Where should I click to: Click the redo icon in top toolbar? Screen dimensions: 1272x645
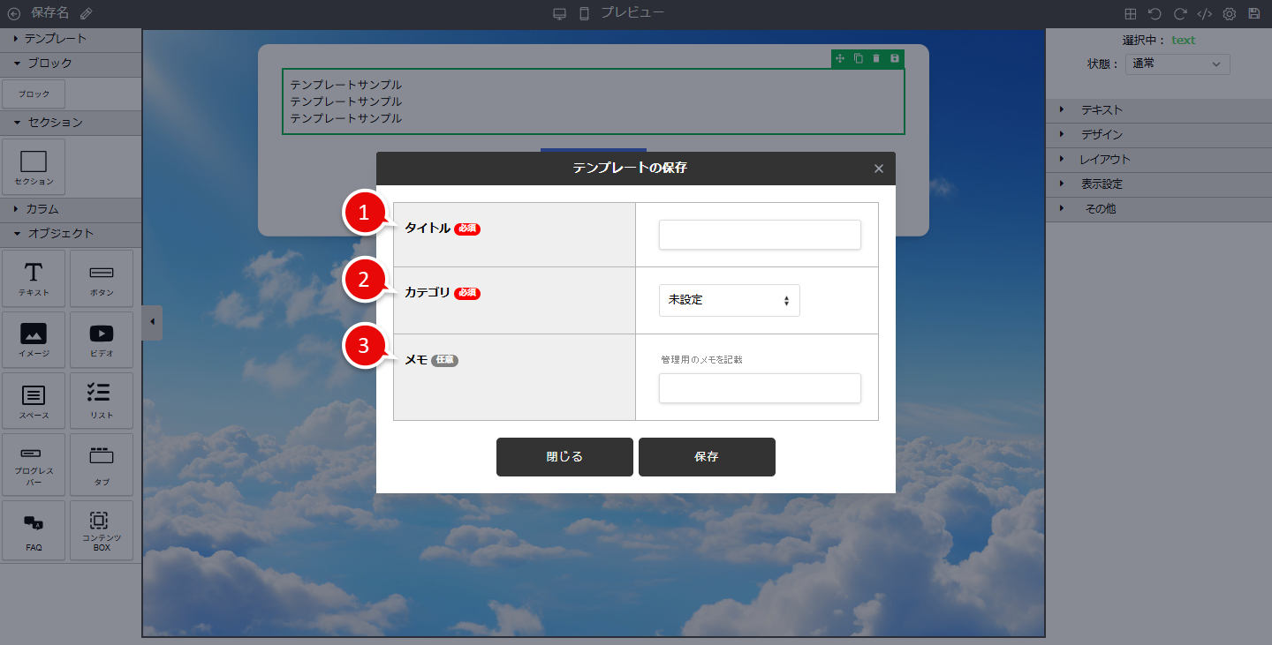coord(1179,13)
